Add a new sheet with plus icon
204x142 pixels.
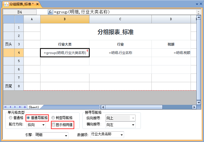tap(25, 107)
